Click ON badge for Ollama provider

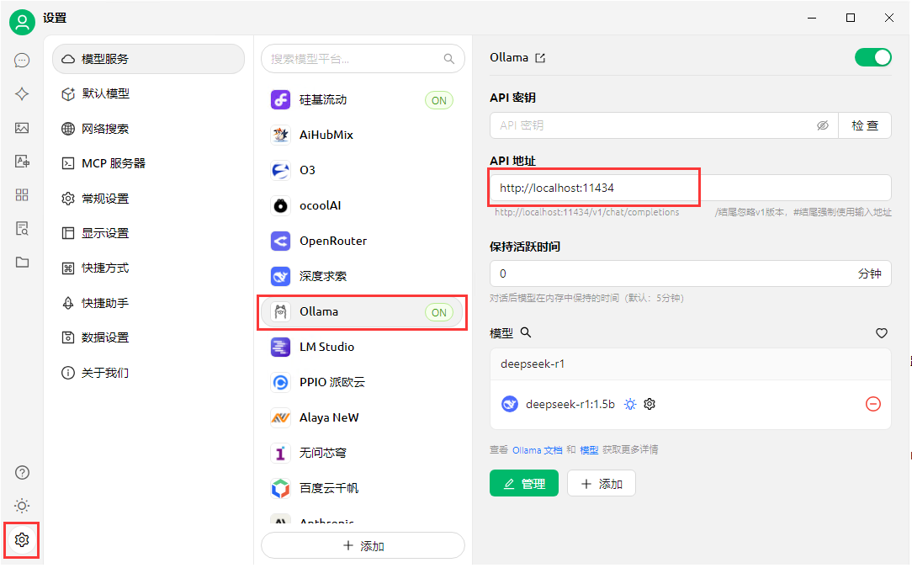click(x=439, y=312)
